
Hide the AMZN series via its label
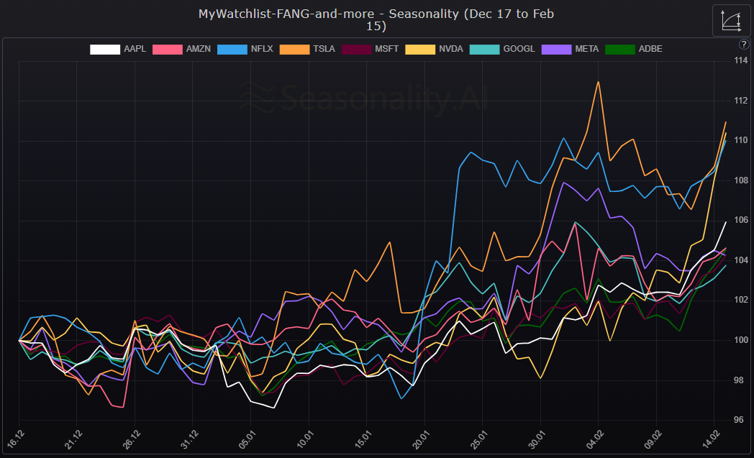coord(198,49)
